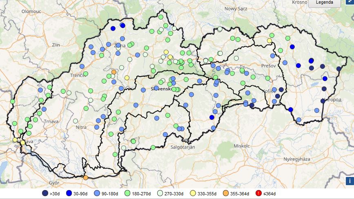Screen dimensions: 354x199
Task: Select the orange marker on the southern border
Action: [85, 177]
